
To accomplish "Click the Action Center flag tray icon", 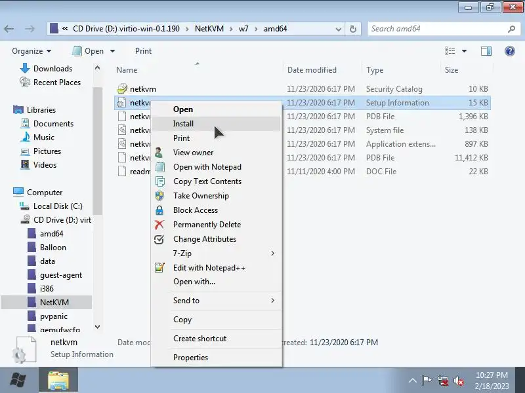I will pyautogui.click(x=427, y=381).
